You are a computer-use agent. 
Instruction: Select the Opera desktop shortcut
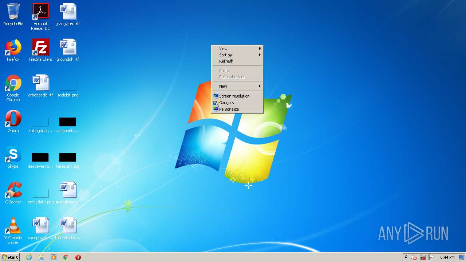click(x=13, y=122)
